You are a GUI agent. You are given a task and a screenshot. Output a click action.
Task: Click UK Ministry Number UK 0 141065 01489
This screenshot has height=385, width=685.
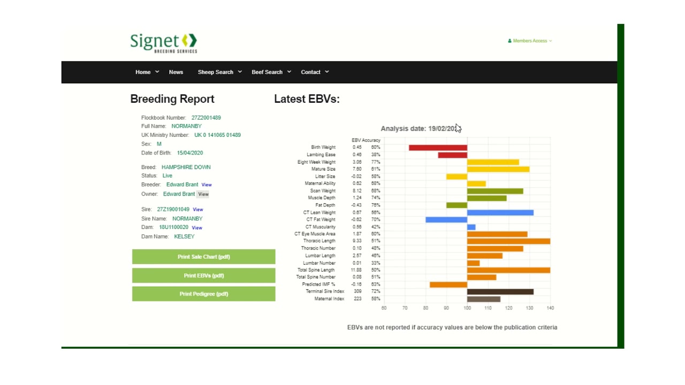coord(217,135)
